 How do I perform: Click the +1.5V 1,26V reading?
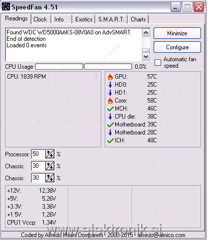(x=31, y=215)
